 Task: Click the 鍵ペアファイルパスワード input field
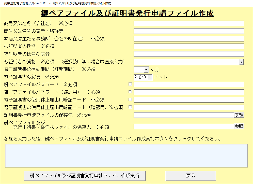pos(188,84)
